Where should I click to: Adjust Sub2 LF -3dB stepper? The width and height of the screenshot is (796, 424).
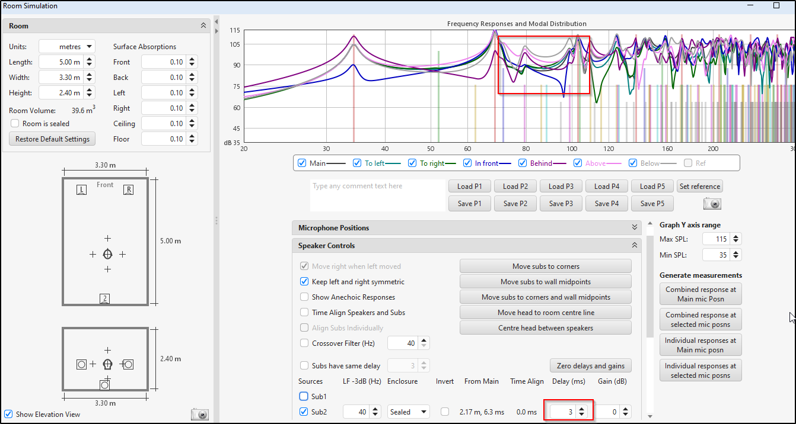[375, 412]
